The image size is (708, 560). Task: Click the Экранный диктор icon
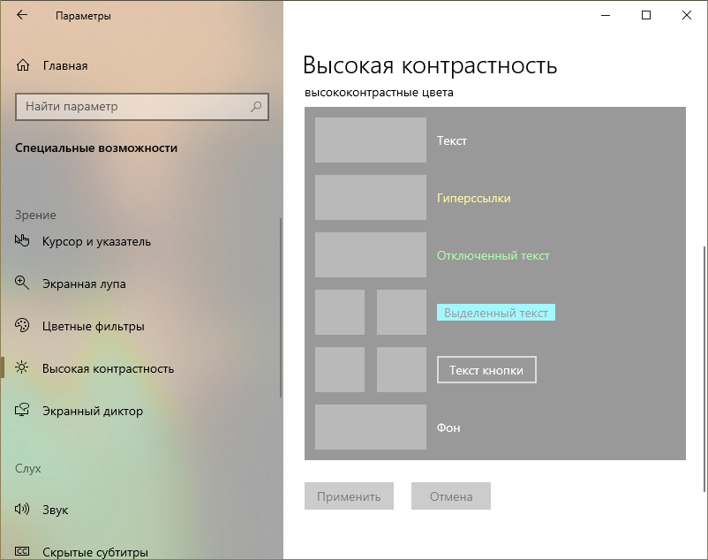point(23,411)
